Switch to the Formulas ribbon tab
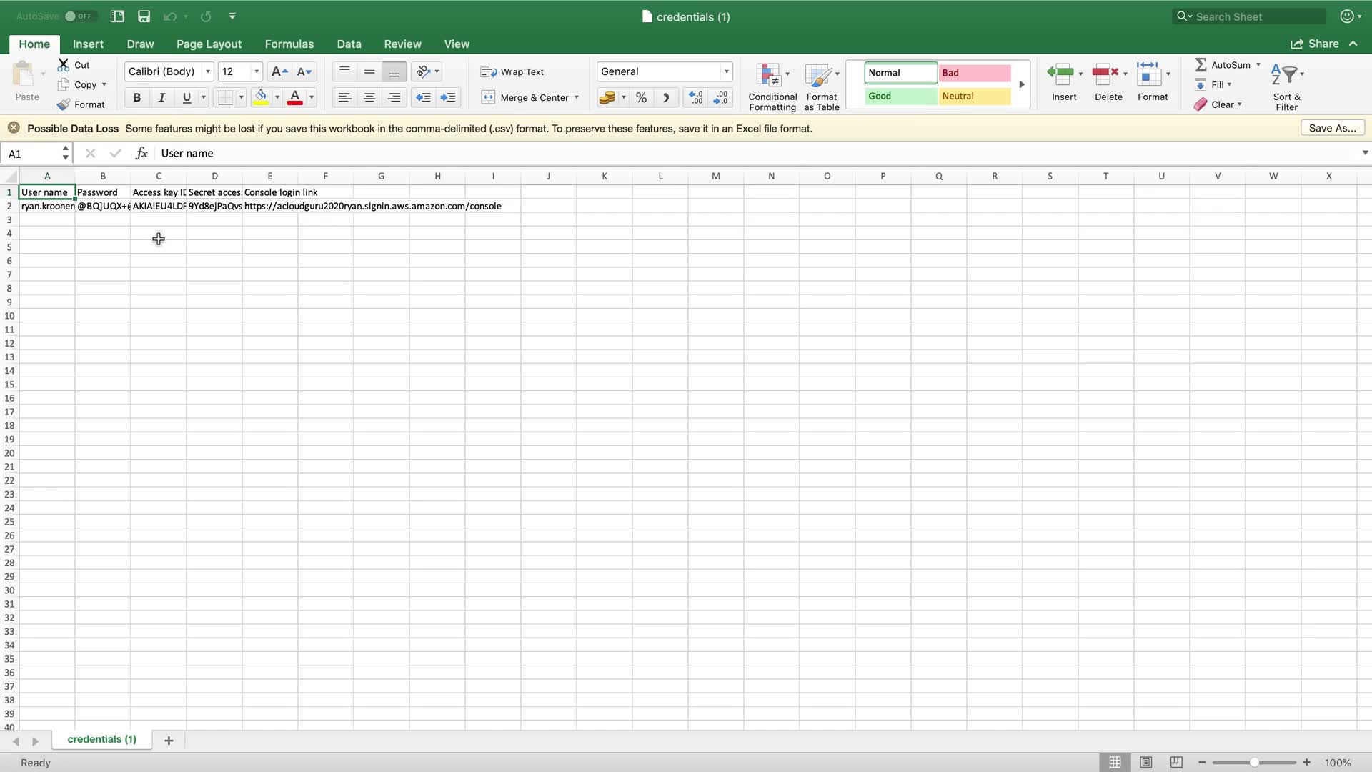The image size is (1372, 772). click(x=289, y=44)
